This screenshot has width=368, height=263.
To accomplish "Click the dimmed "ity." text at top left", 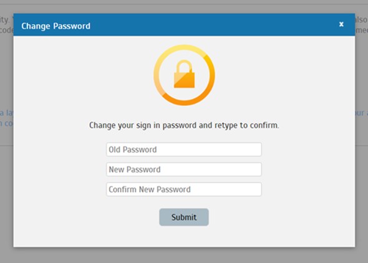I will pyautogui.click(x=5, y=20).
